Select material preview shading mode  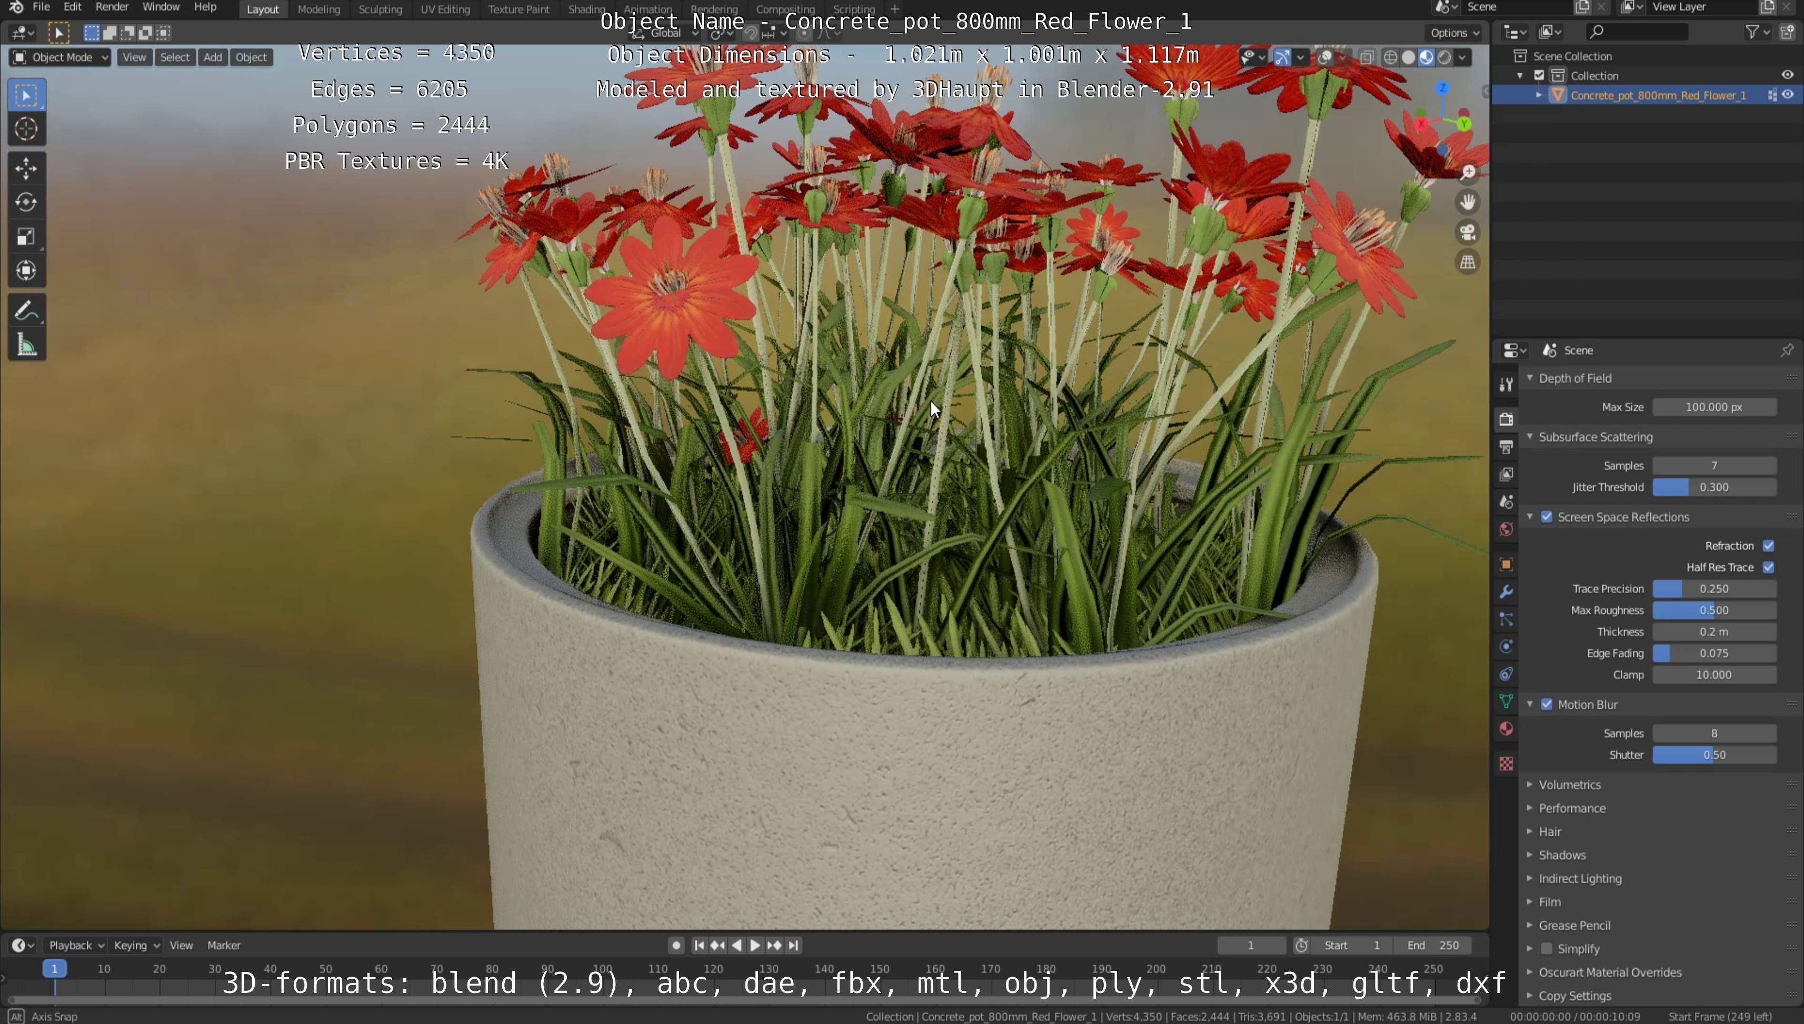coord(1426,57)
